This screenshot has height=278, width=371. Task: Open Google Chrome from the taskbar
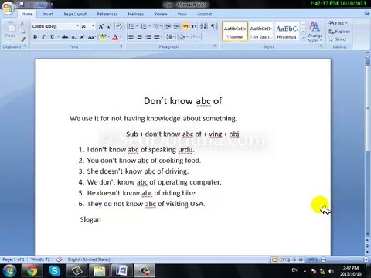(x=32, y=271)
